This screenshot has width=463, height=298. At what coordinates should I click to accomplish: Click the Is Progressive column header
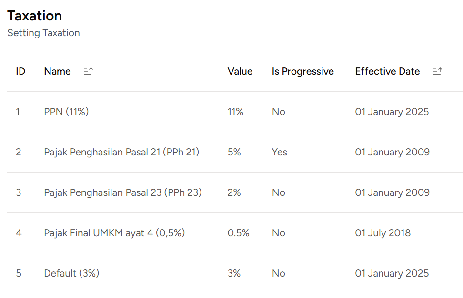point(302,71)
